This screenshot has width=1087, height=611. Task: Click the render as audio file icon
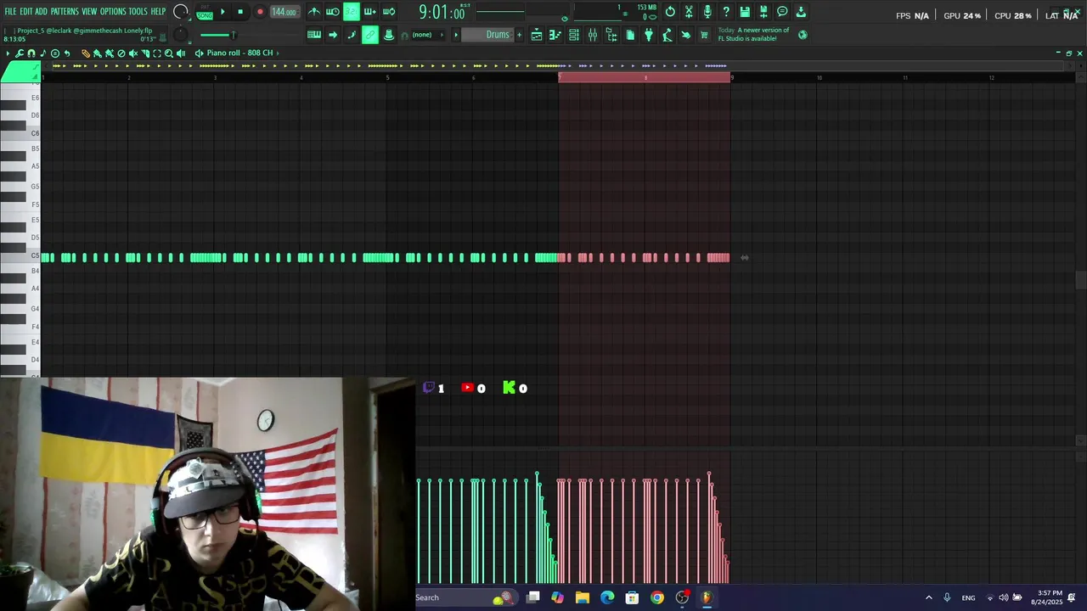[763, 12]
